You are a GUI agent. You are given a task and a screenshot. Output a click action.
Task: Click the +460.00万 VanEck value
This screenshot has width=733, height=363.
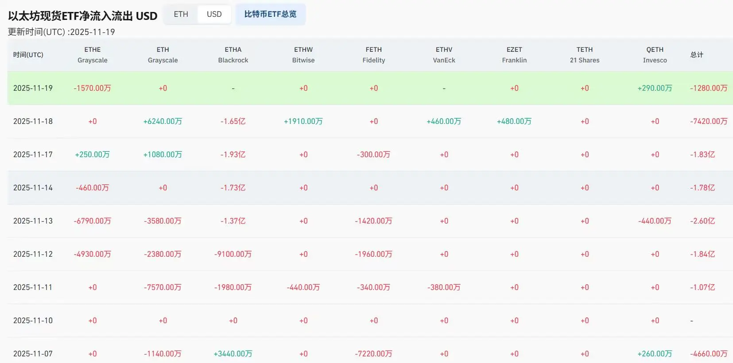click(x=444, y=121)
